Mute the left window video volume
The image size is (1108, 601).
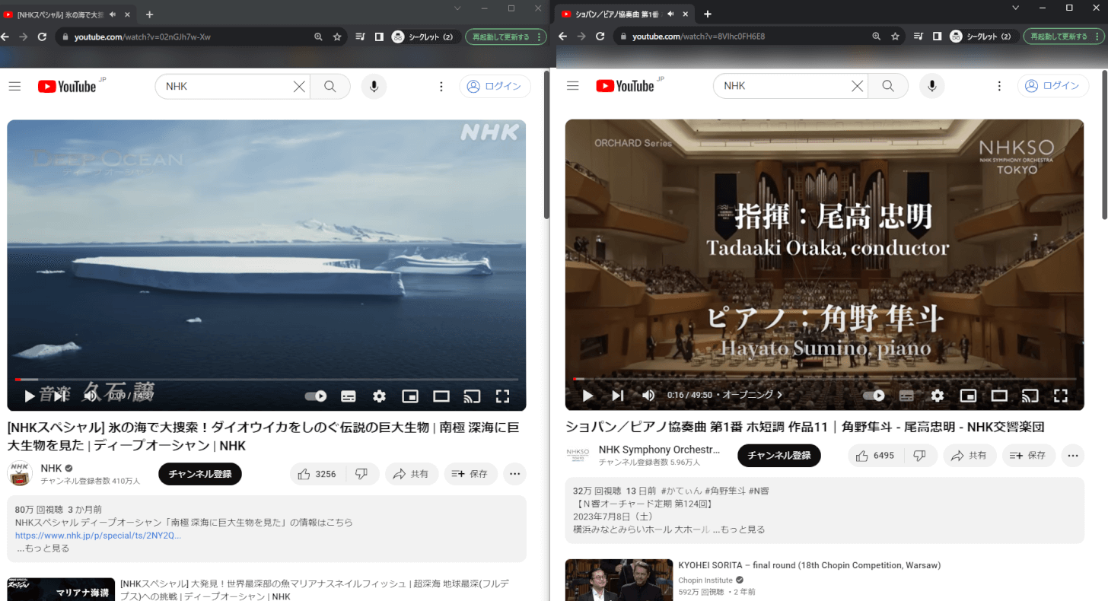[x=90, y=396]
